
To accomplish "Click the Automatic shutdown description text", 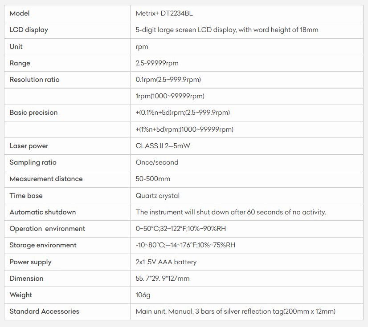I will [231, 212].
